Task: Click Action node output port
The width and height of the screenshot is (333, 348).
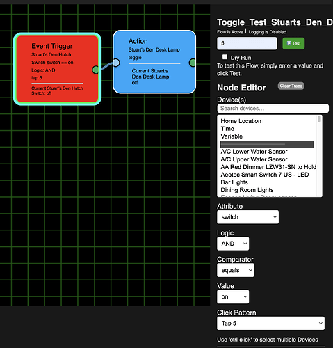Action: click(x=193, y=63)
